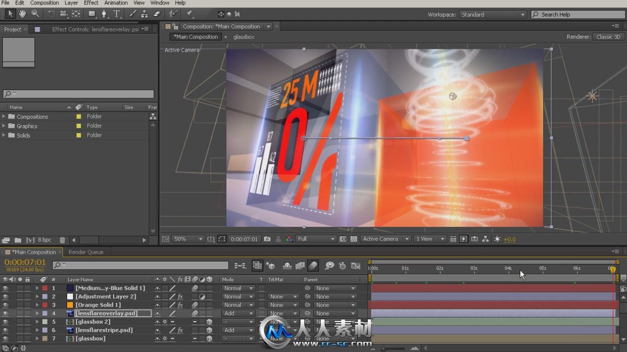Open the 1 View layout dropdown
This screenshot has height=352, width=627.
[430, 239]
